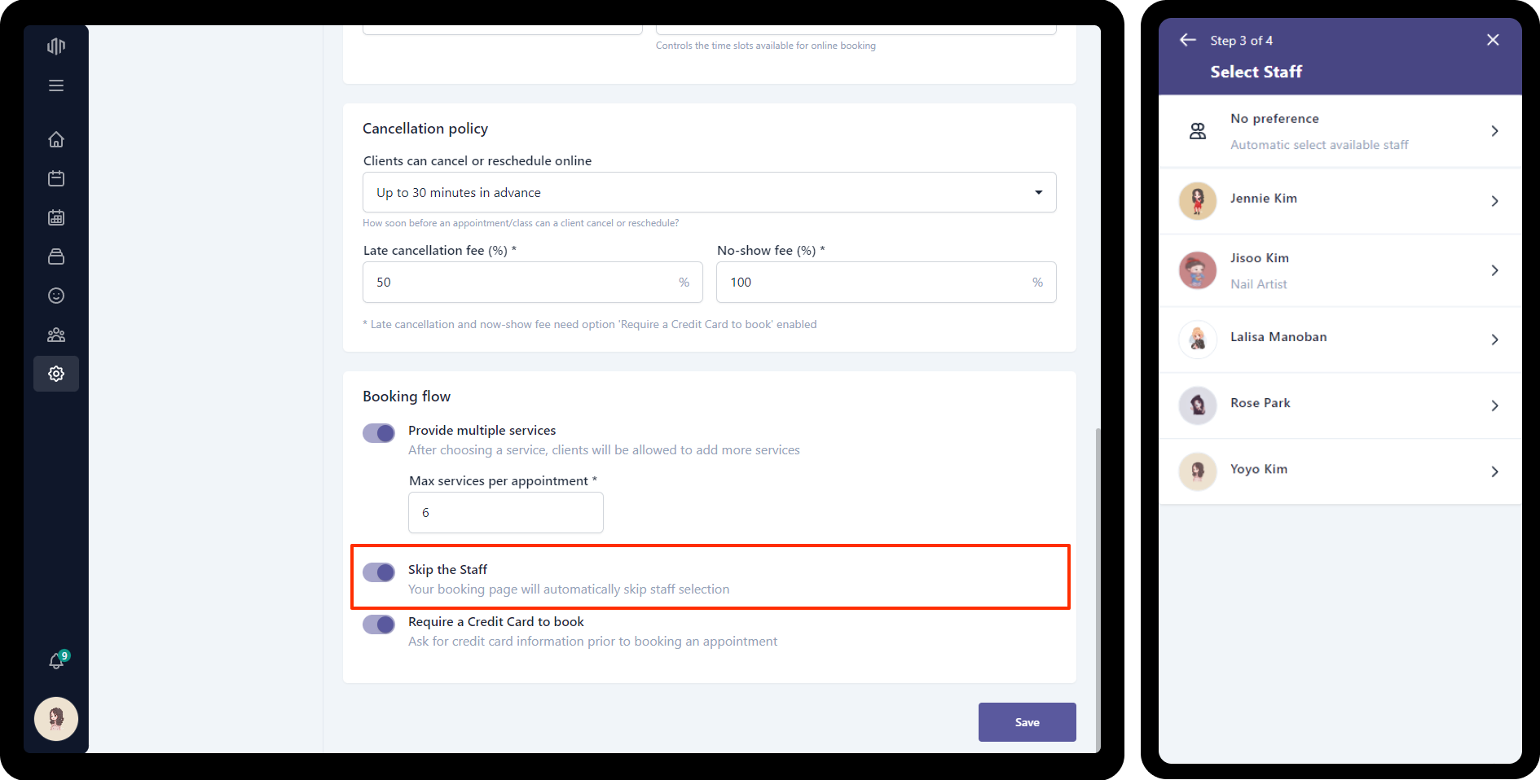1540x780 pixels.
Task: Go to Home via sidebar icon
Action: (x=56, y=139)
